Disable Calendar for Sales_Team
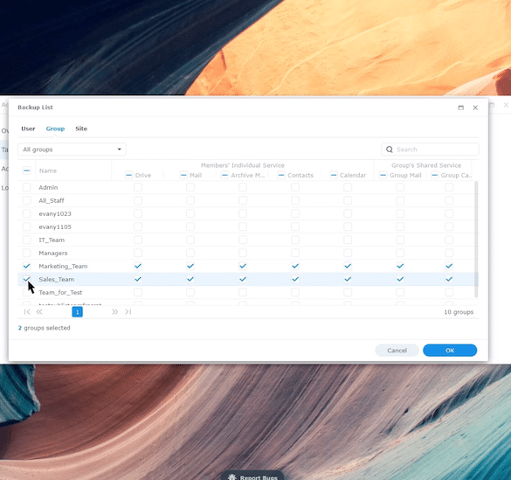 pos(348,279)
